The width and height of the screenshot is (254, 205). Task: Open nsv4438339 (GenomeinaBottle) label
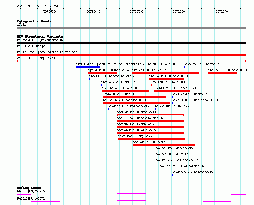[112, 76]
